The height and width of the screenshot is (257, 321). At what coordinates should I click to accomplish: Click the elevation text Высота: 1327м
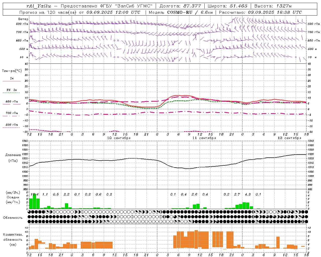pos(273,6)
